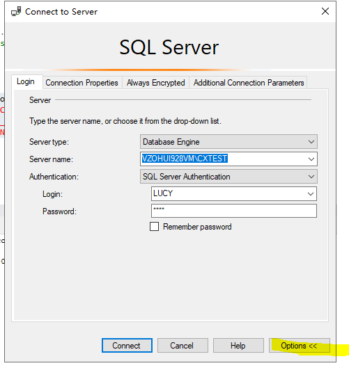Open the Server name dropdown arrow

pyautogui.click(x=311, y=159)
